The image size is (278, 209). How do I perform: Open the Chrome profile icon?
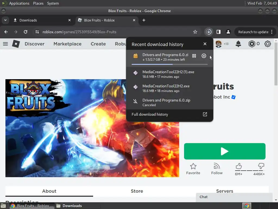(x=228, y=32)
